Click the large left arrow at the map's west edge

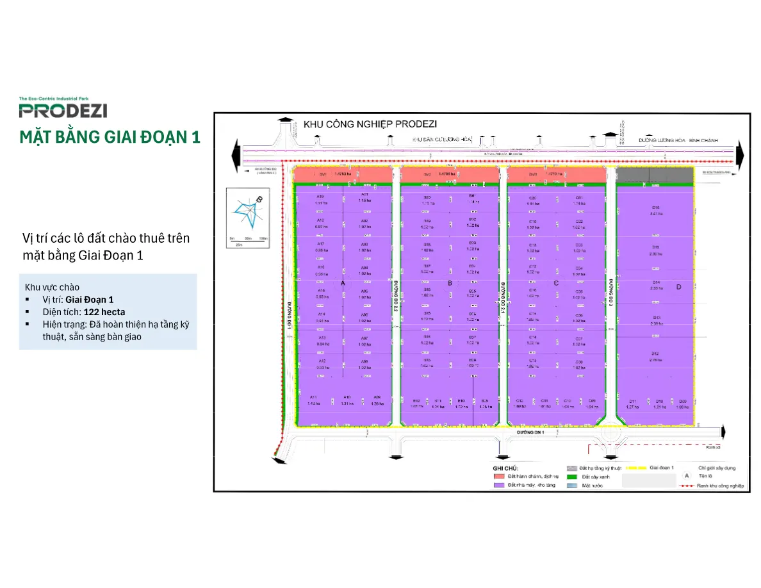(x=236, y=156)
